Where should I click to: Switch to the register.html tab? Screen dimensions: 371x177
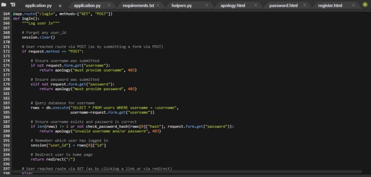[x=330, y=6]
